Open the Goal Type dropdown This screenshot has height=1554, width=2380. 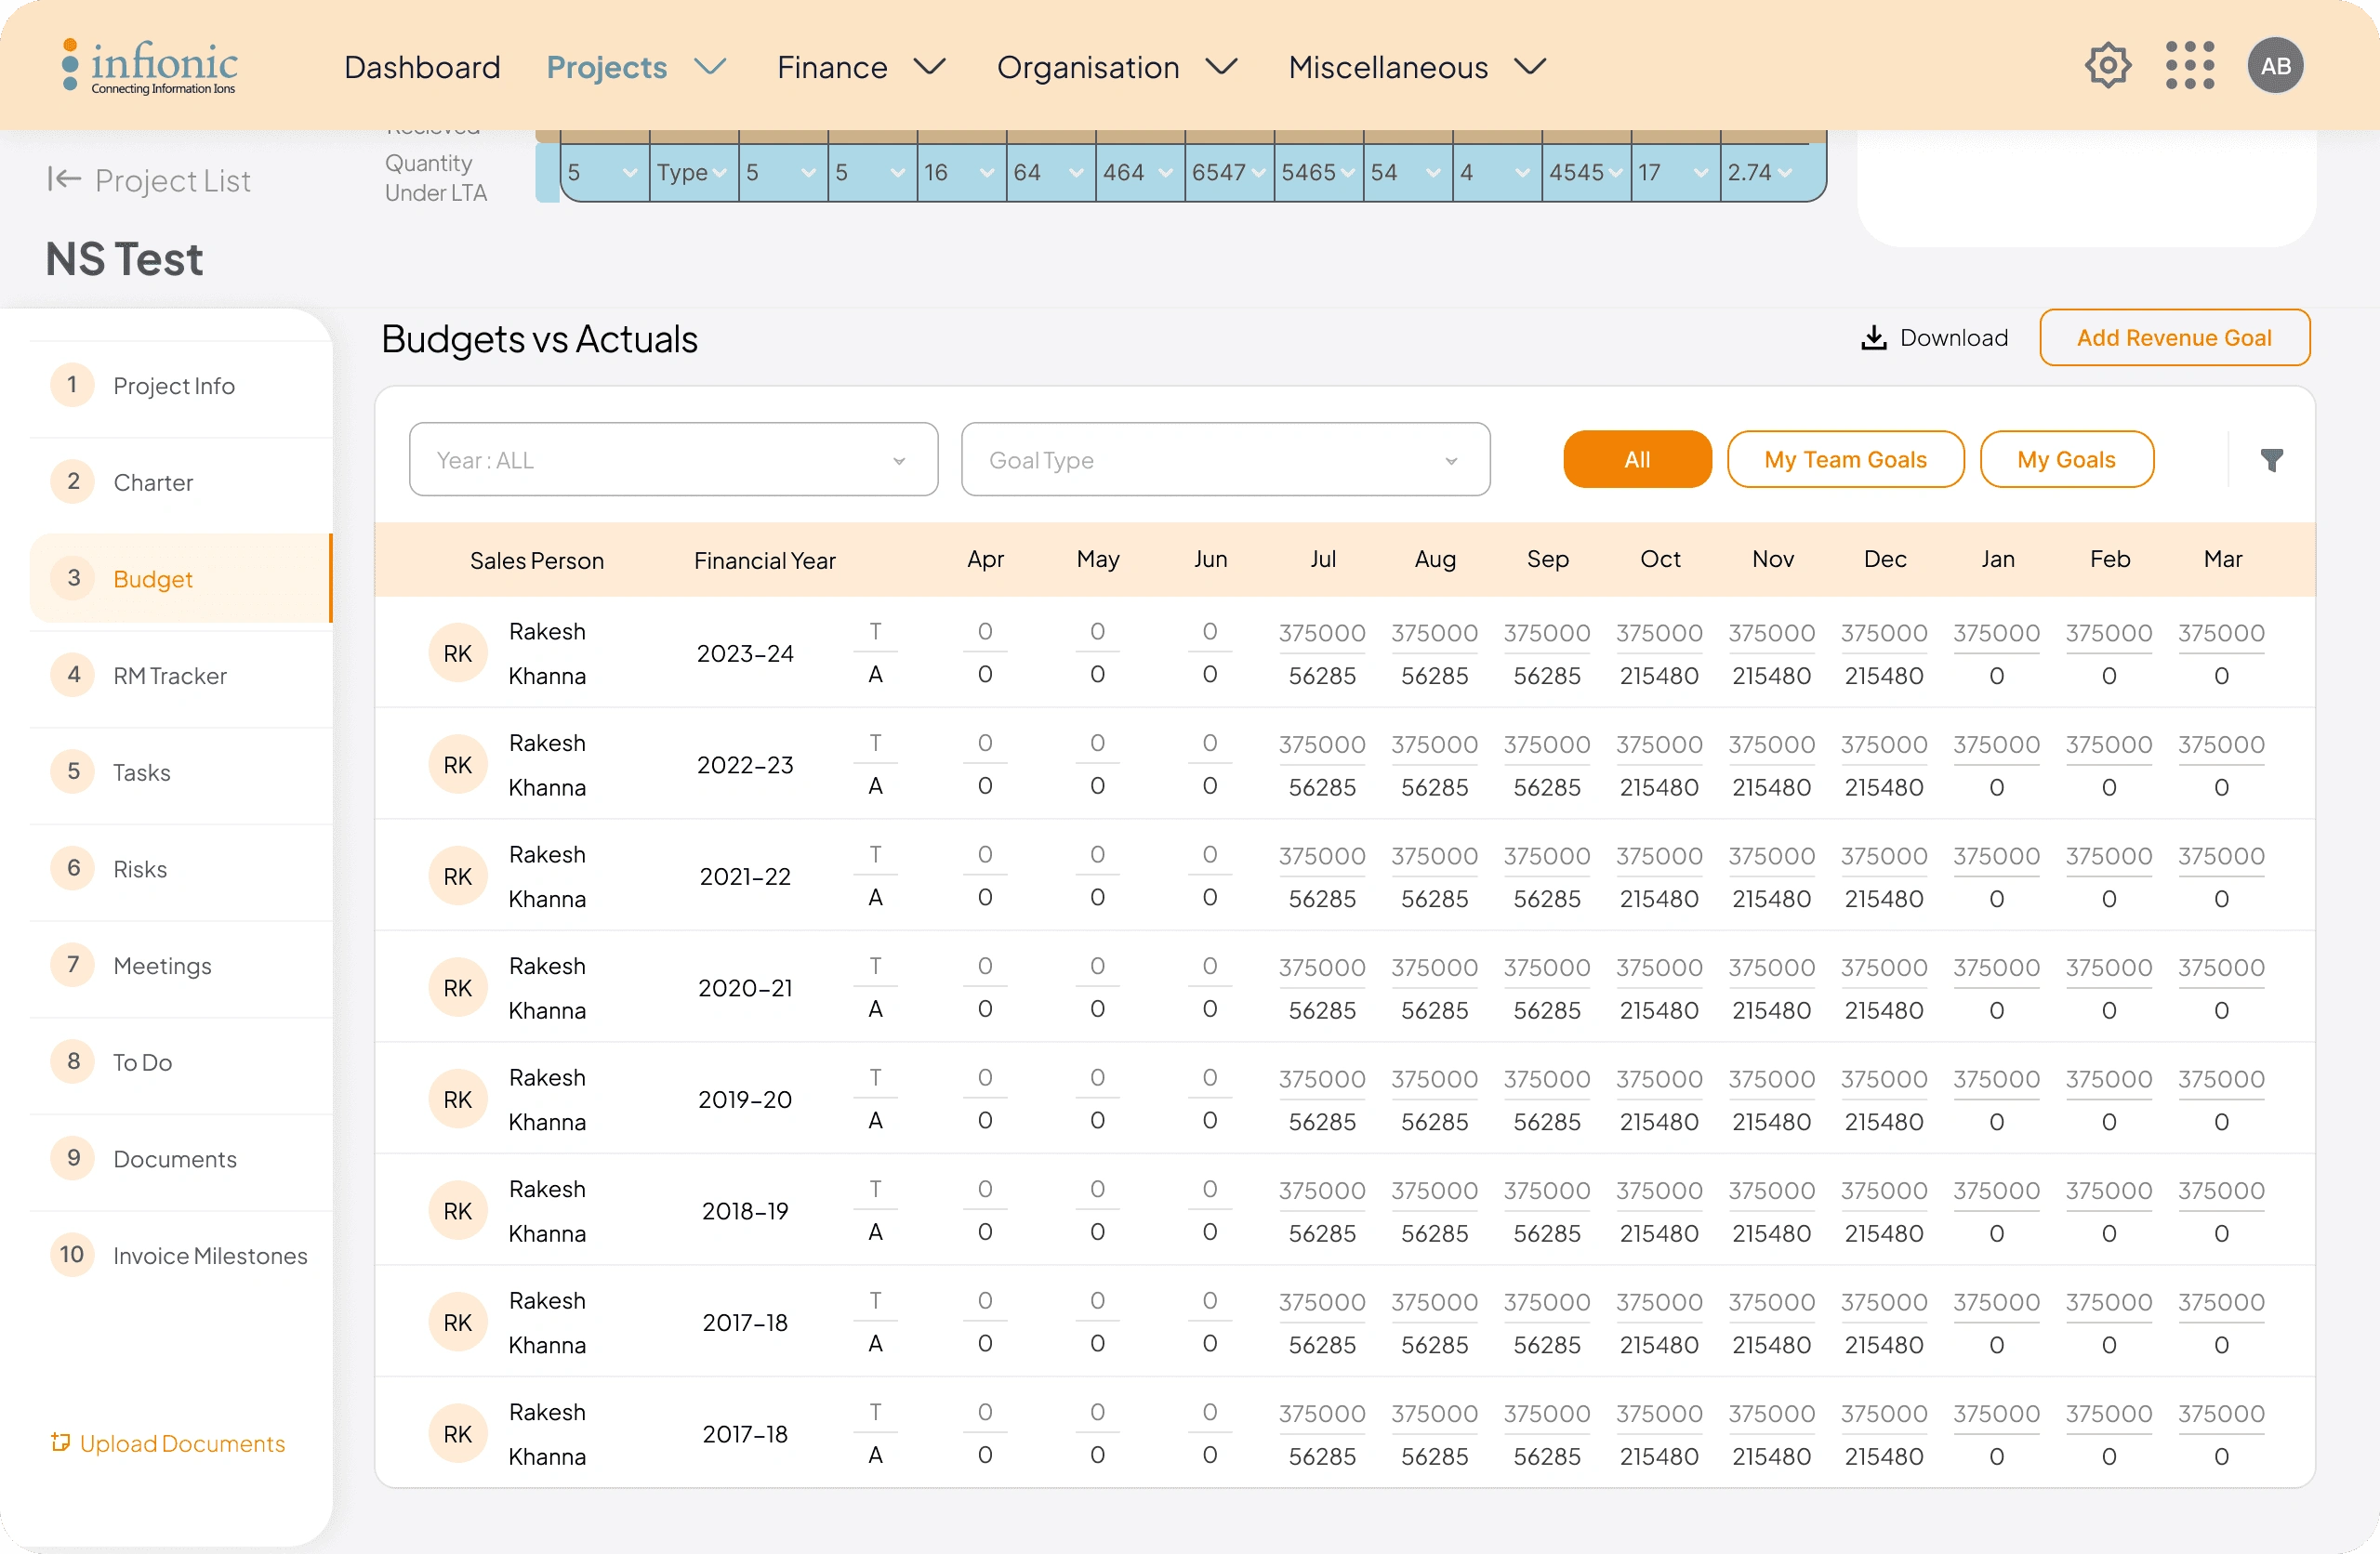pos(1224,460)
